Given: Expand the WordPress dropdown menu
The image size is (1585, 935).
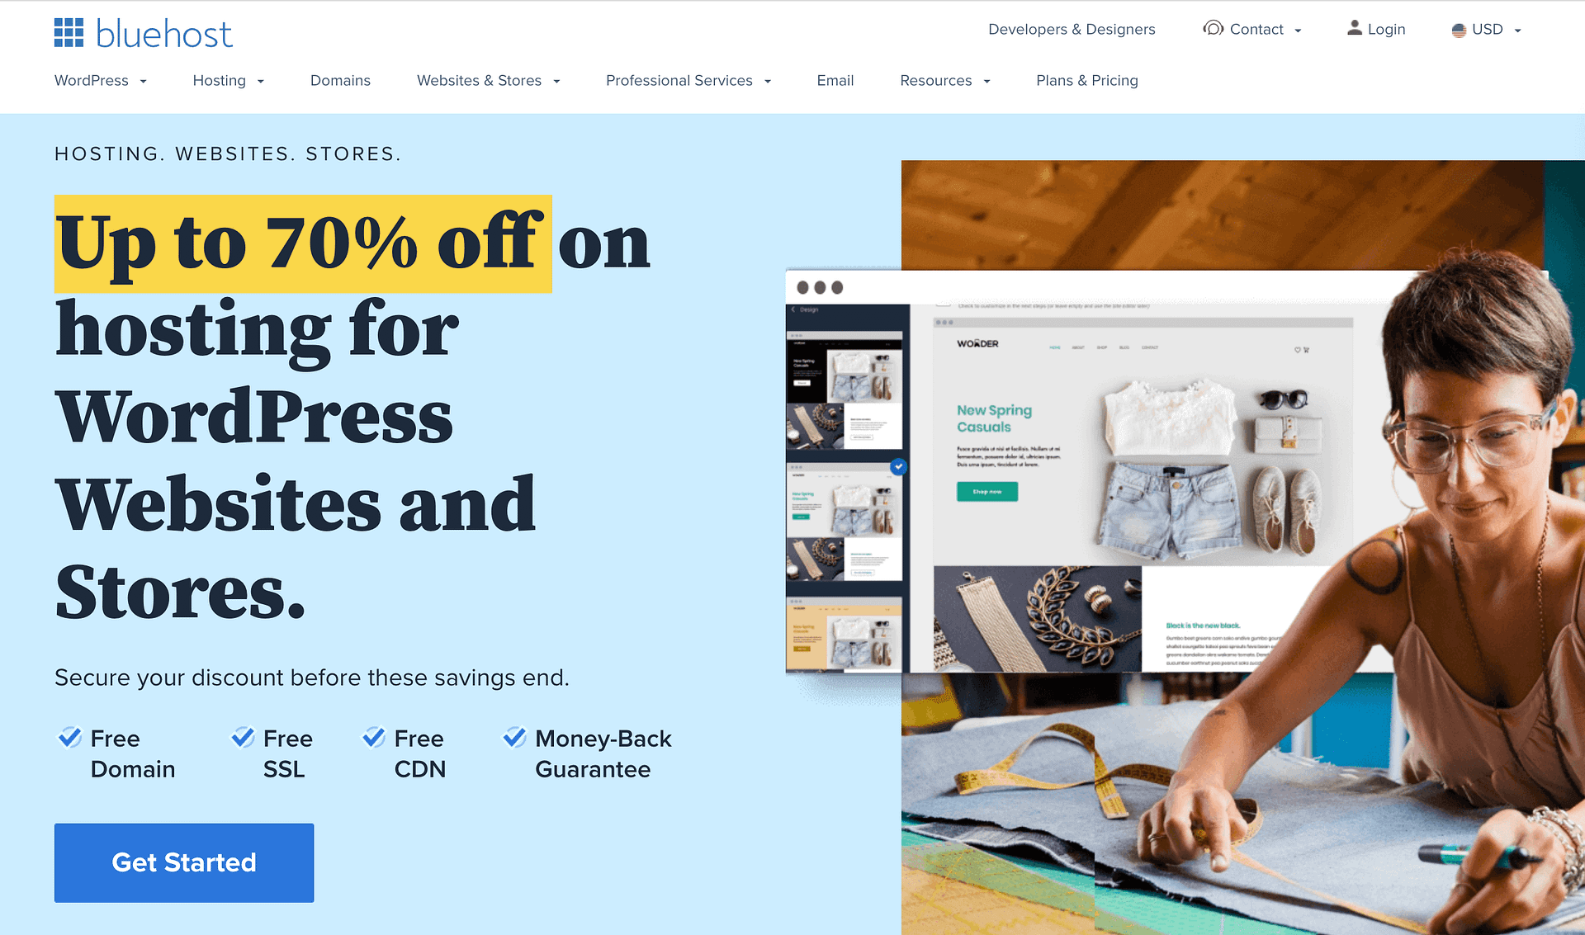Looking at the screenshot, I should (100, 79).
